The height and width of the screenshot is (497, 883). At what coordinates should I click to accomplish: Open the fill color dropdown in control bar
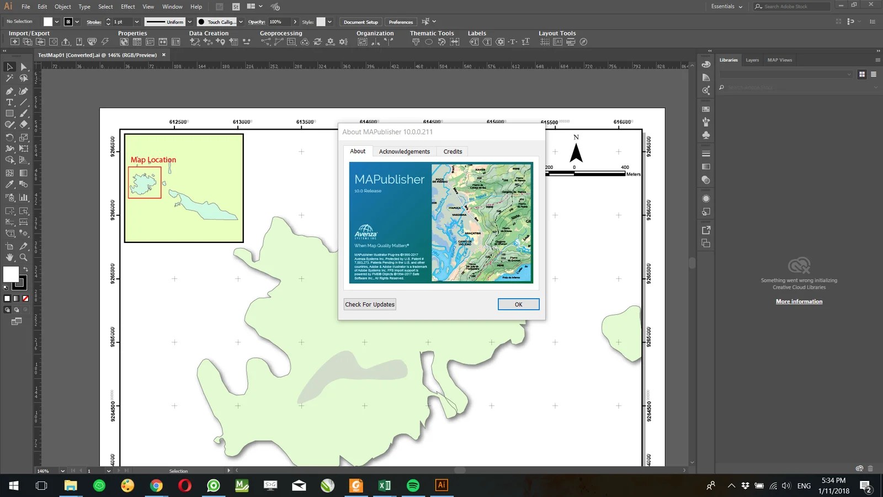[57, 22]
